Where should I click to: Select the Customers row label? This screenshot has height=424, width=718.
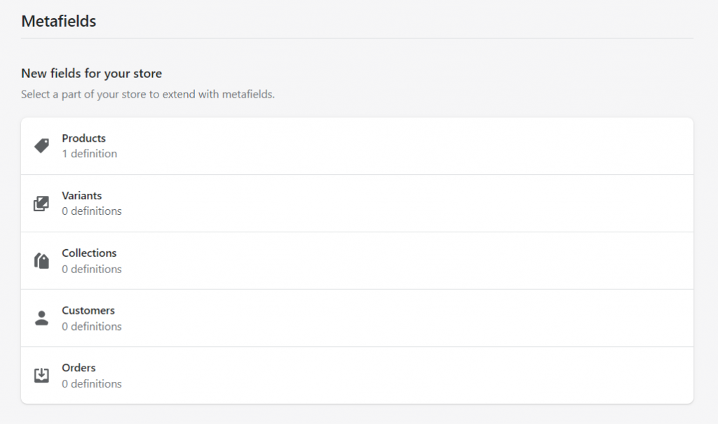click(x=88, y=310)
